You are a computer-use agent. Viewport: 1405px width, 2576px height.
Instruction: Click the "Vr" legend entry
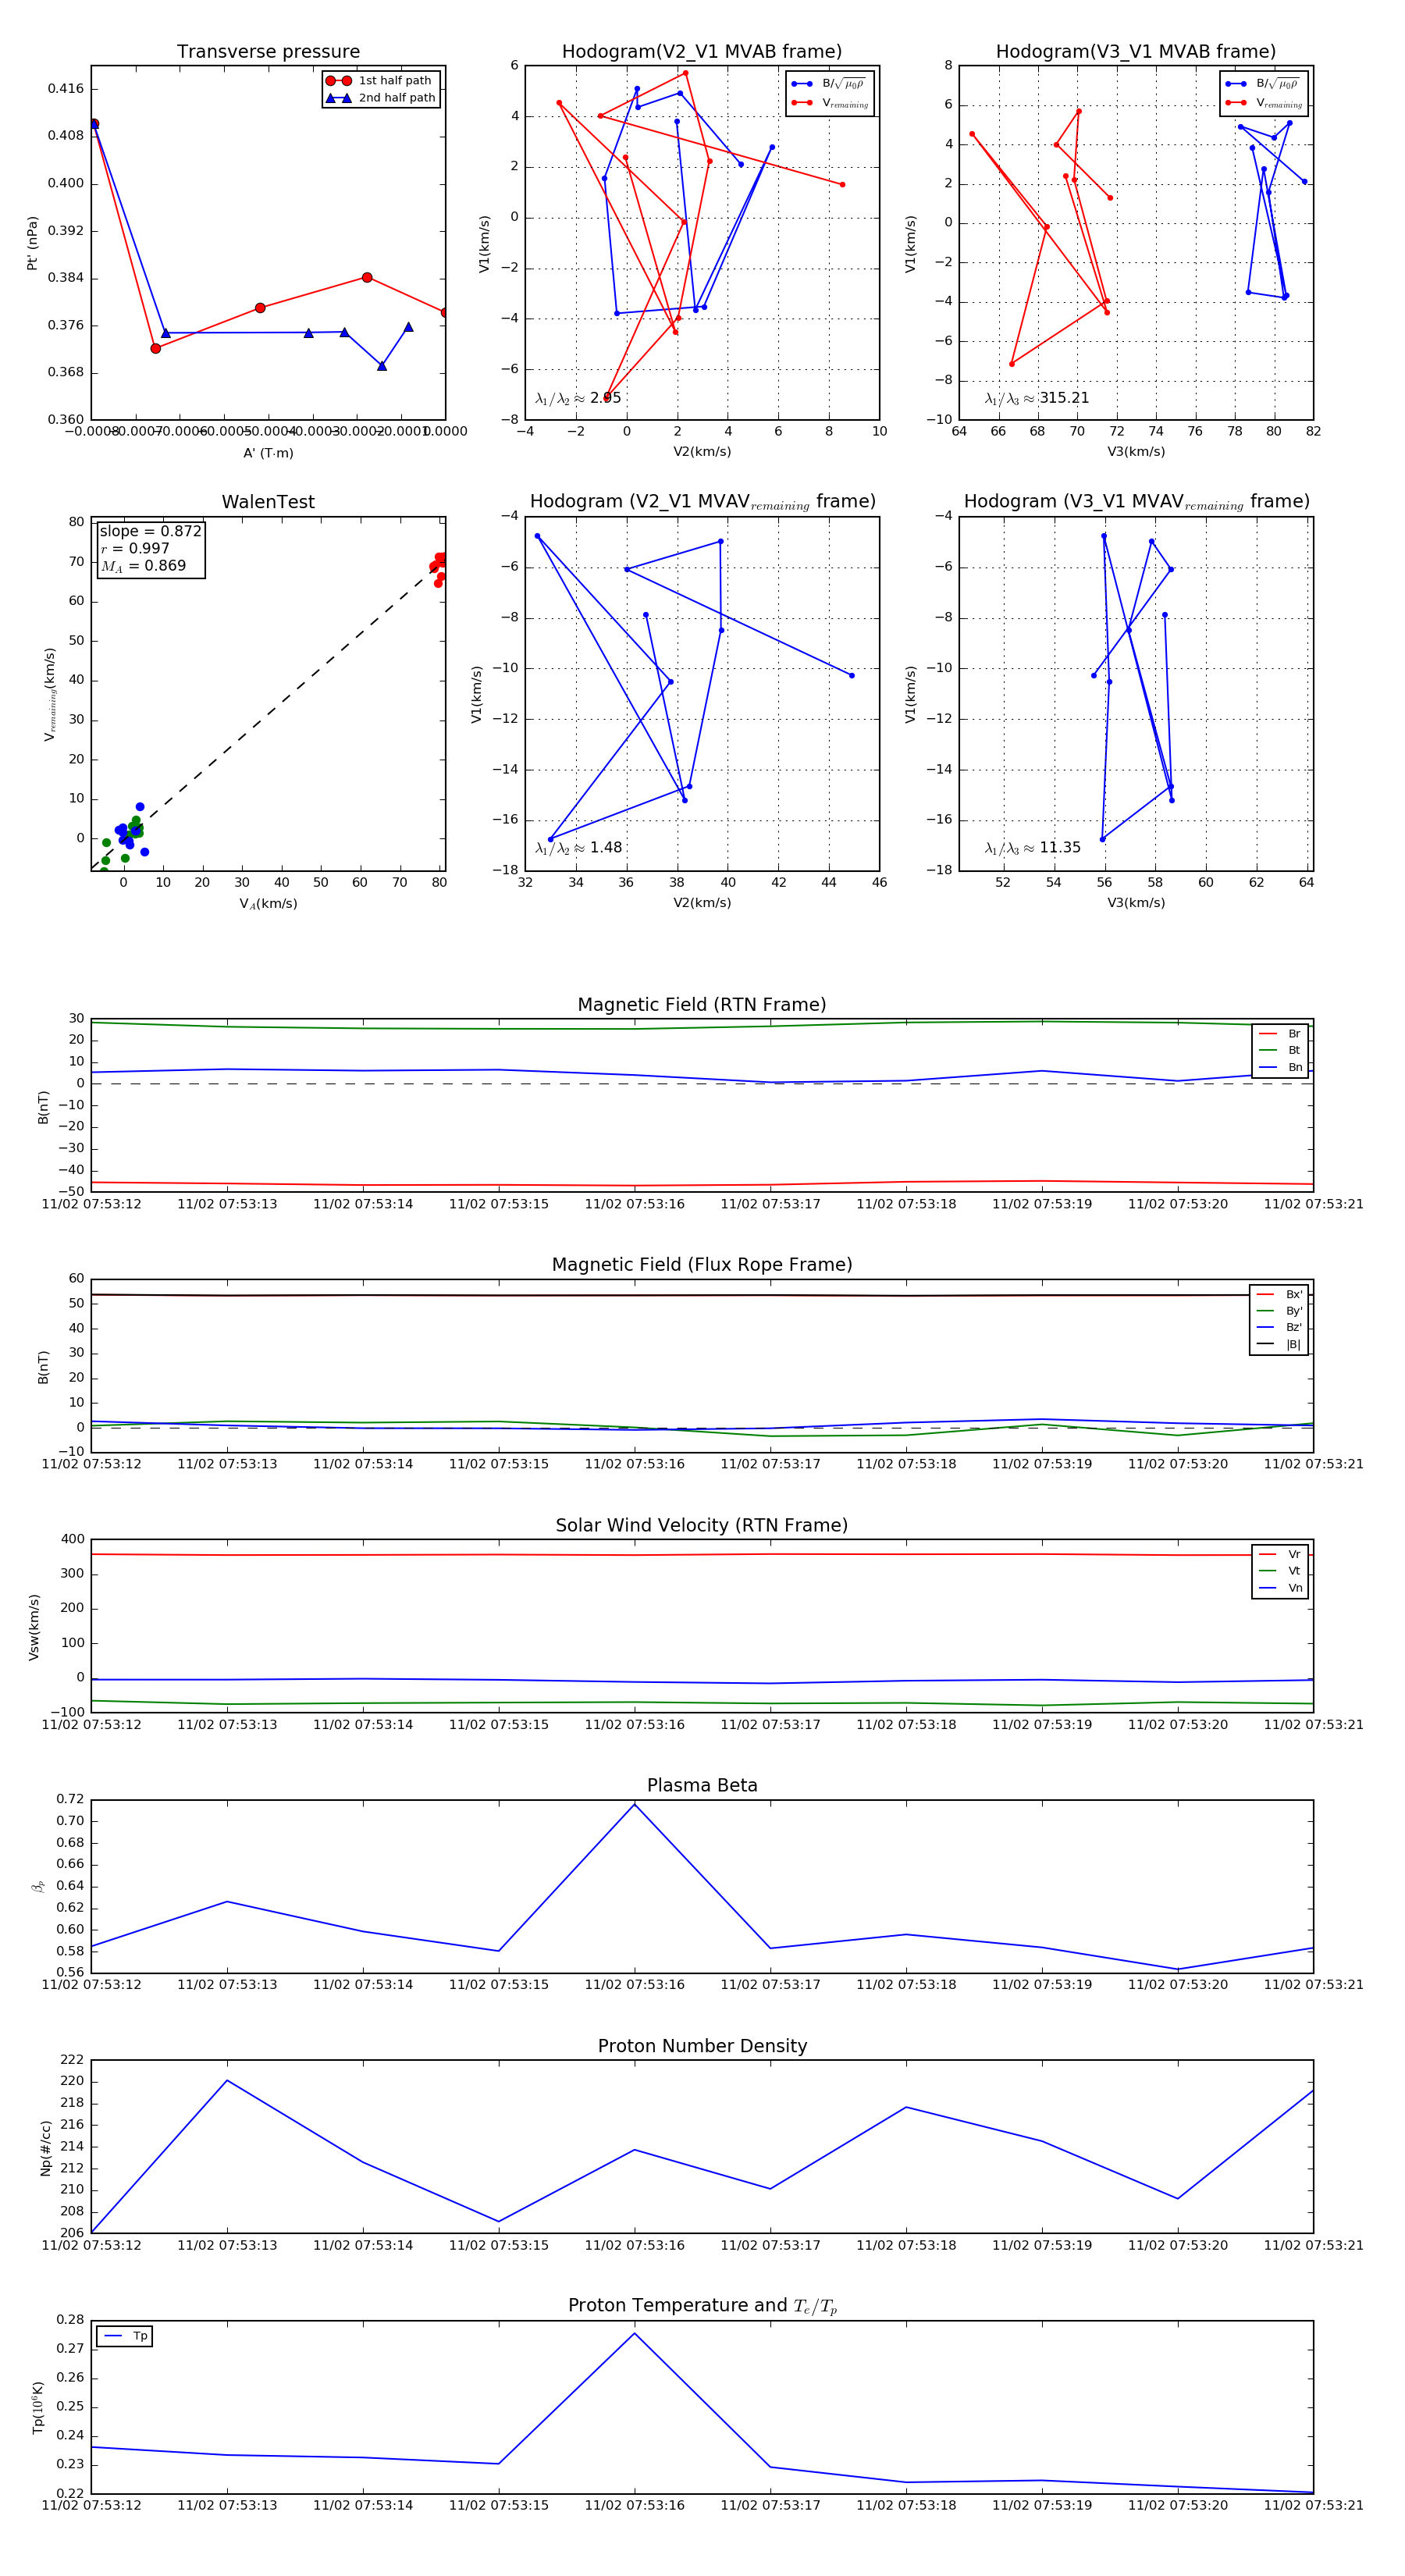1280,1555
